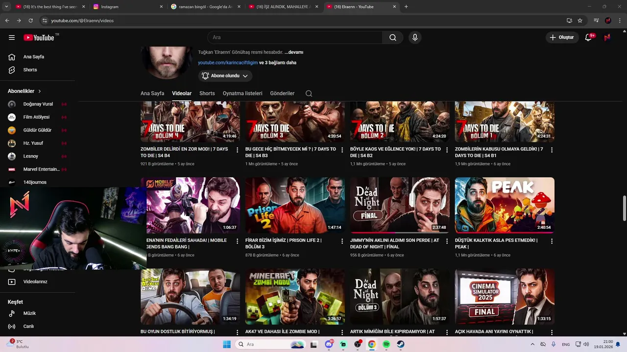Viewport: 627px width, 352px height.
Task: Play the PEAK video thumbnail
Action: [505, 205]
